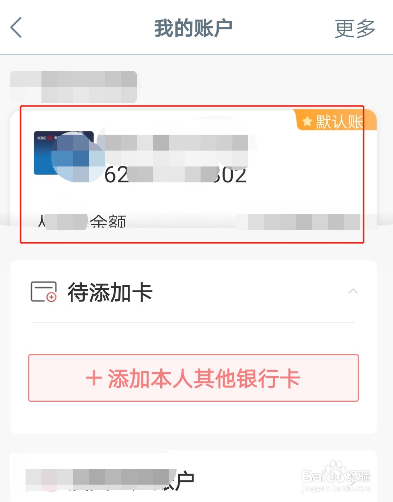Viewport: 393px width, 502px height.
Task: Click the 添加本人其他银行卡 button
Action: click(x=194, y=378)
